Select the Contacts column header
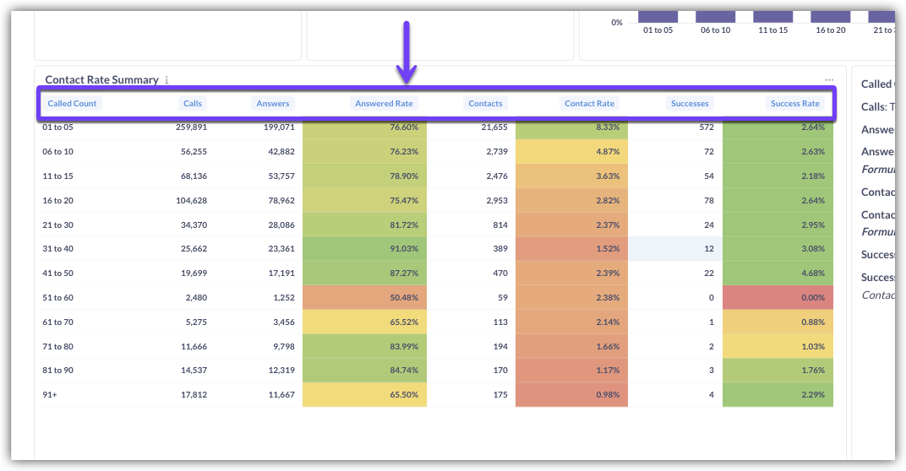Viewport: 906px width, 471px height. (485, 103)
